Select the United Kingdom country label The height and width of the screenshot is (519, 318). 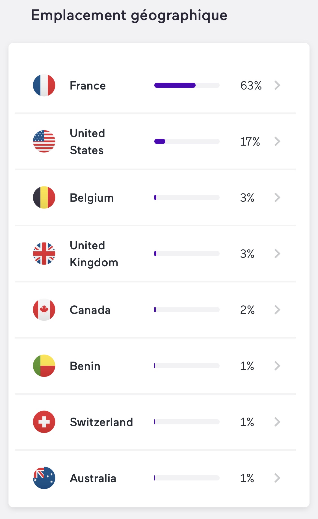coord(94,254)
